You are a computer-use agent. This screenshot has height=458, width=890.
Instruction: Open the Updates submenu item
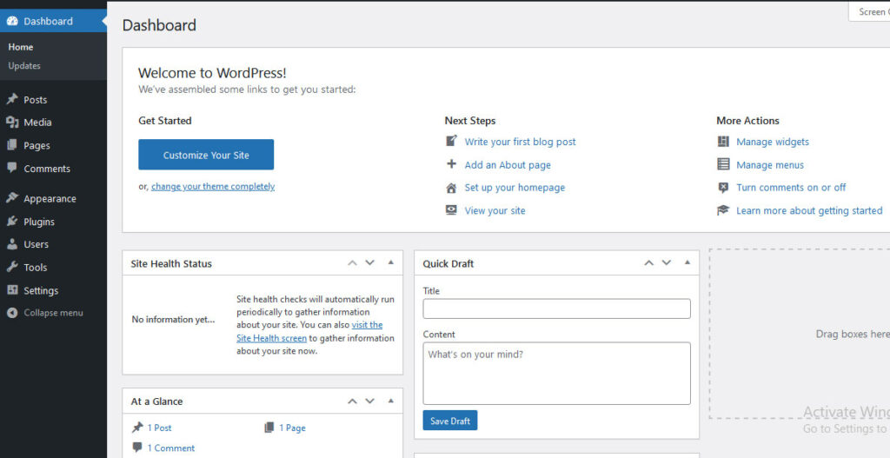point(24,66)
